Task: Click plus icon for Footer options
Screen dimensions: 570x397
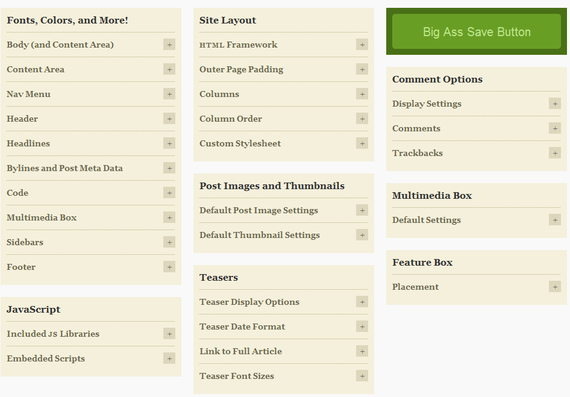Action: (169, 267)
